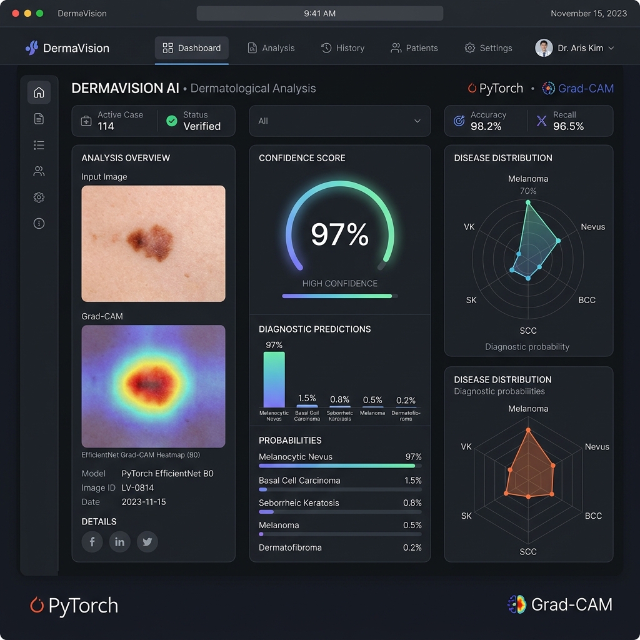Share via the Facebook icon

click(92, 542)
